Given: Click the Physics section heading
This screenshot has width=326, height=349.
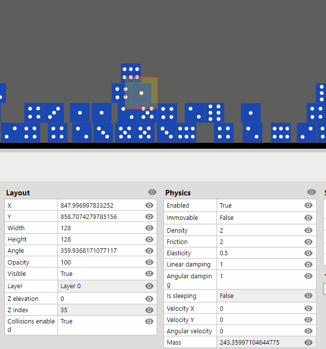Looking at the screenshot, I should pyautogui.click(x=178, y=193).
